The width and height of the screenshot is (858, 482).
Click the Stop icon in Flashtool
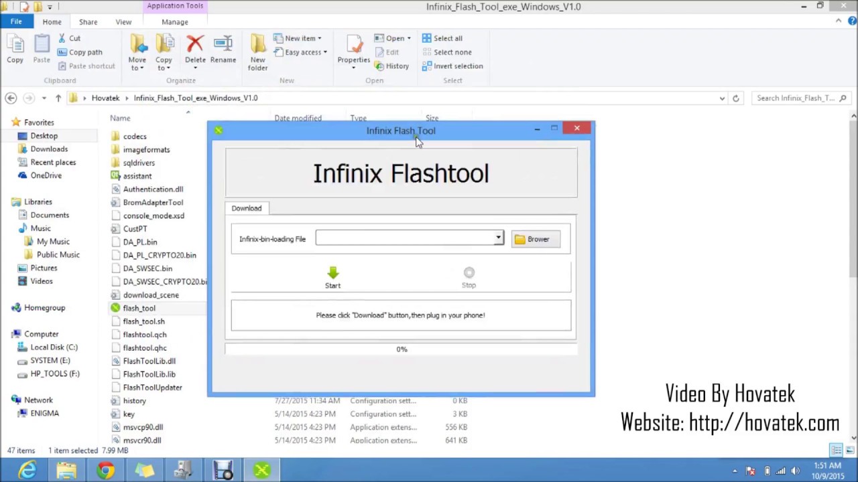tap(469, 272)
